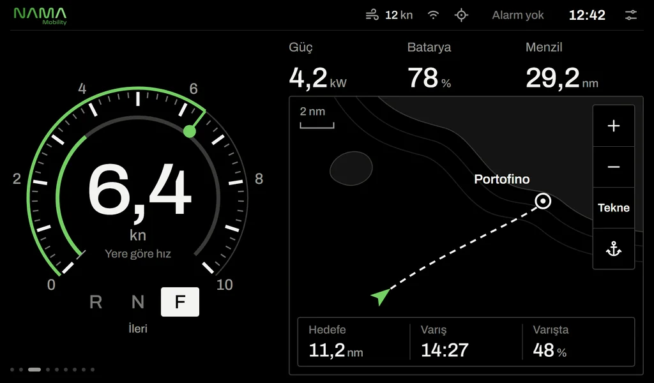Click the 'Yere göre hız' label

(x=138, y=254)
